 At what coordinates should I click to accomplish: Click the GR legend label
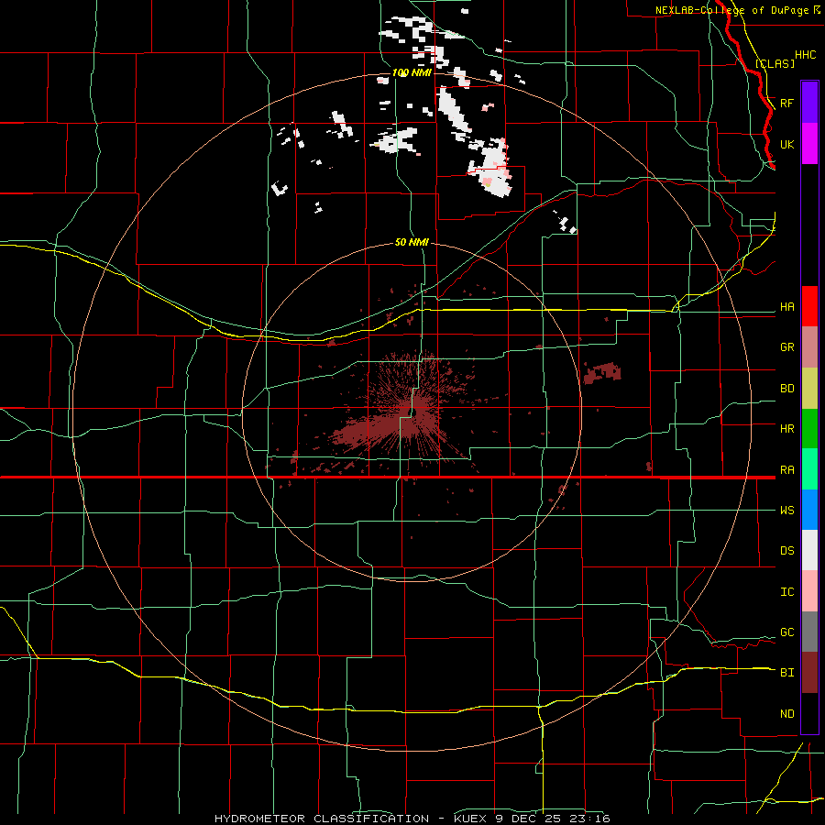coord(787,347)
